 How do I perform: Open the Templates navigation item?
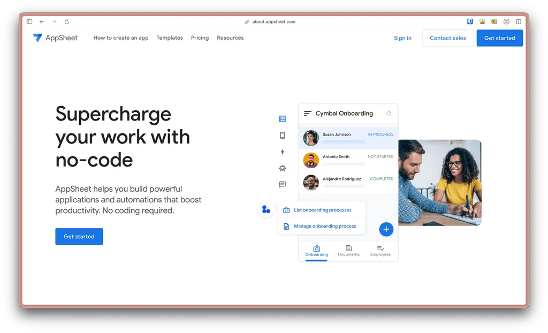tap(170, 38)
